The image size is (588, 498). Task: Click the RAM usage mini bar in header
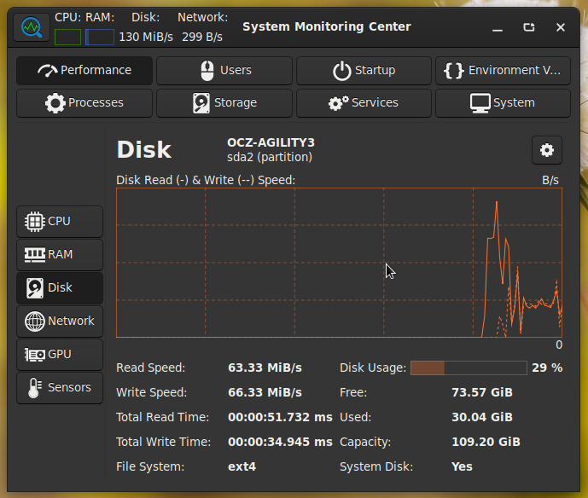100,37
